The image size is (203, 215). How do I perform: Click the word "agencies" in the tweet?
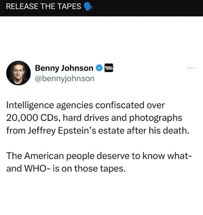75,106
